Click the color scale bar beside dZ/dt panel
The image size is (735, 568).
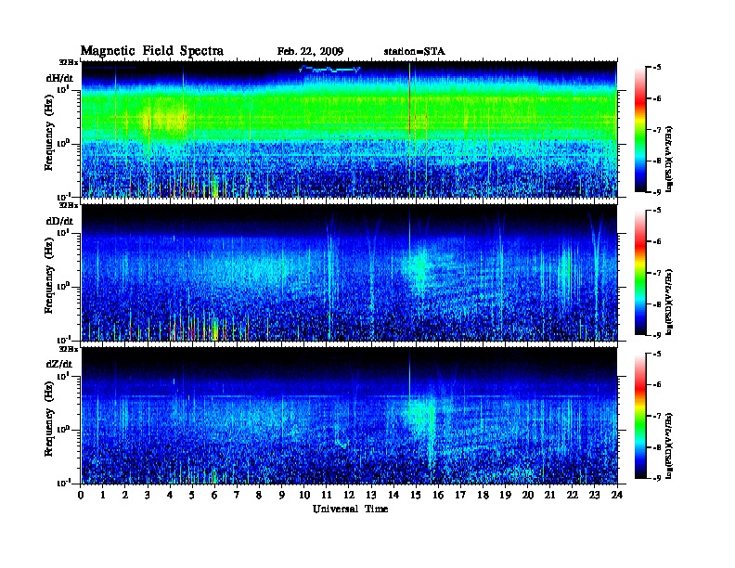tap(640, 416)
